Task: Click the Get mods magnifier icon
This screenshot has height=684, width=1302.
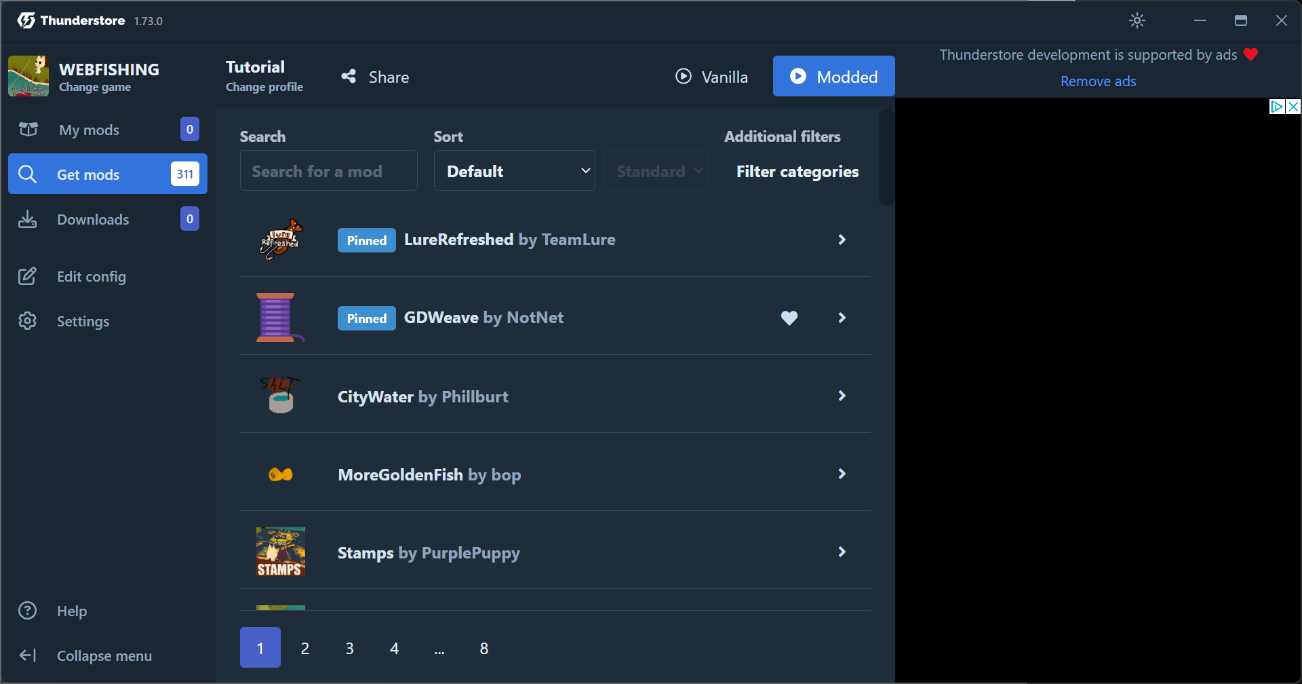Action: 27,174
